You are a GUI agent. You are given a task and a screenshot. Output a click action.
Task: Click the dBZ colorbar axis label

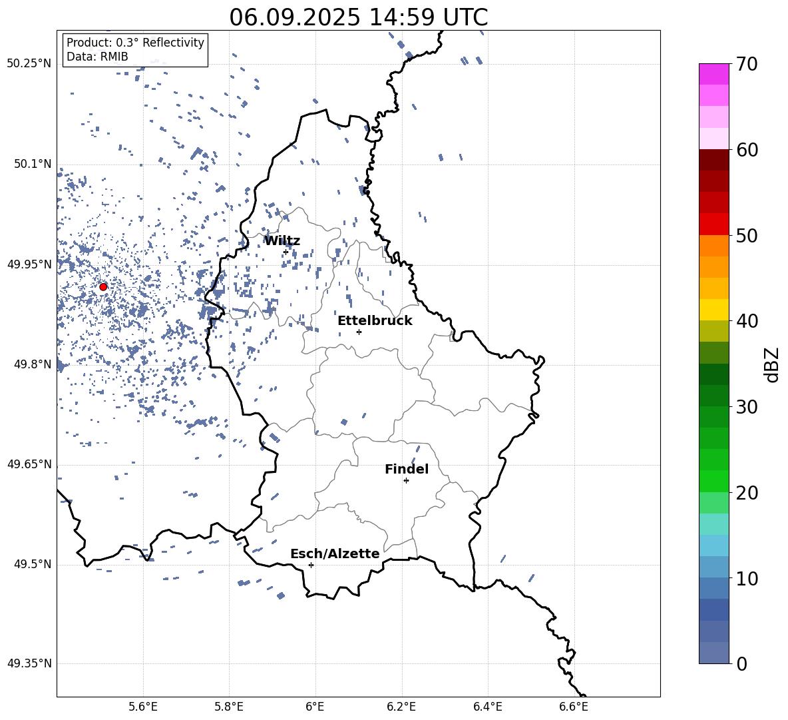773,364
